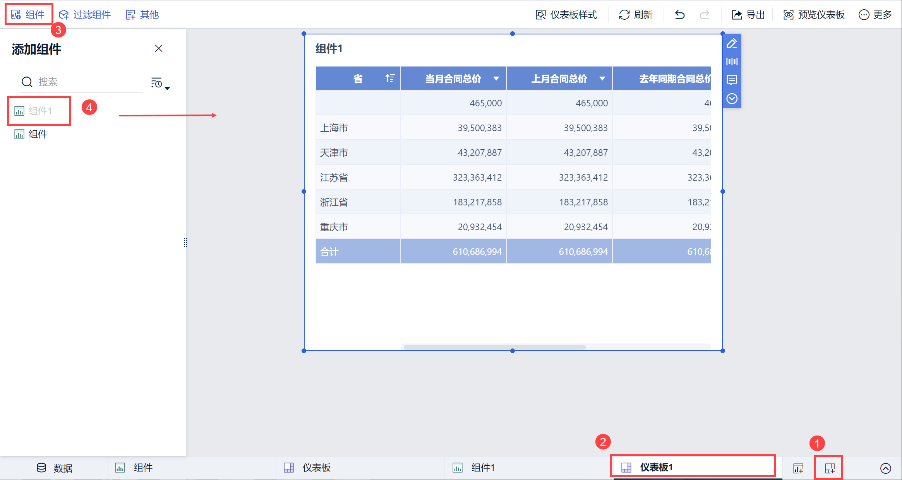902x480 pixels.
Task: Open 上月合同总价 column dropdown arrow
Action: tap(602, 79)
